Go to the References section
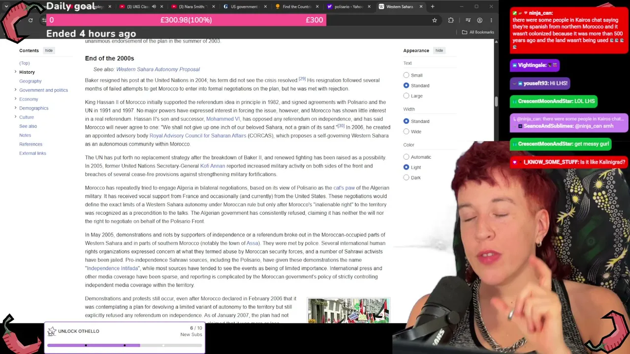This screenshot has height=354, width=630. [x=31, y=144]
